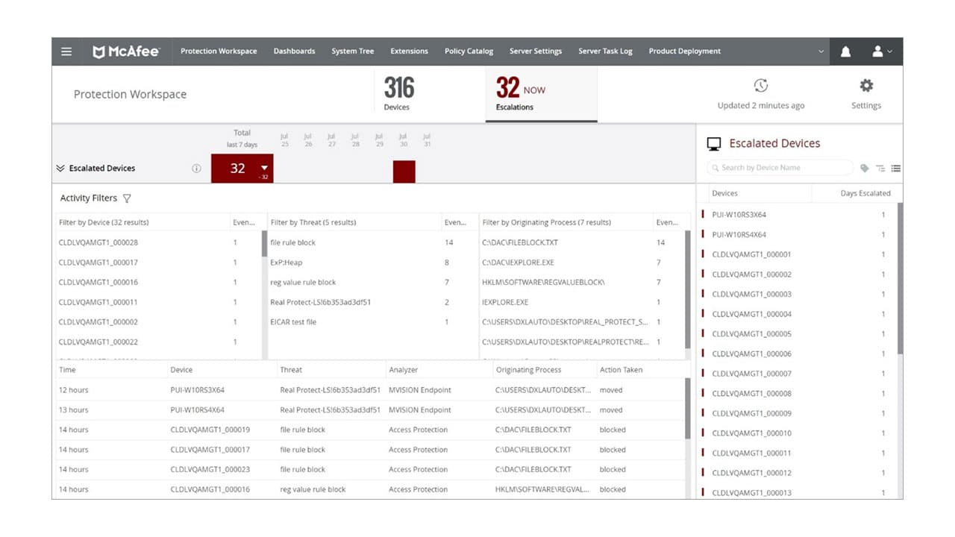Screen dimensions: 955x537
Task: Open the hamburger navigation menu
Action: (x=66, y=51)
